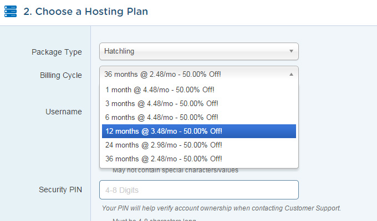Pick the highlighted 12 months @ 3.48/mo option
Screen dimensions: 377x221
tap(199, 131)
